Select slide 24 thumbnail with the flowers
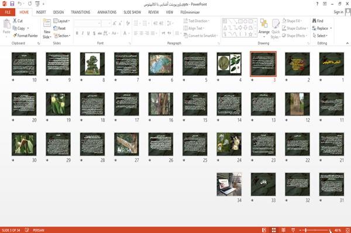Viewport: 351px width, 233px height. [229, 144]
